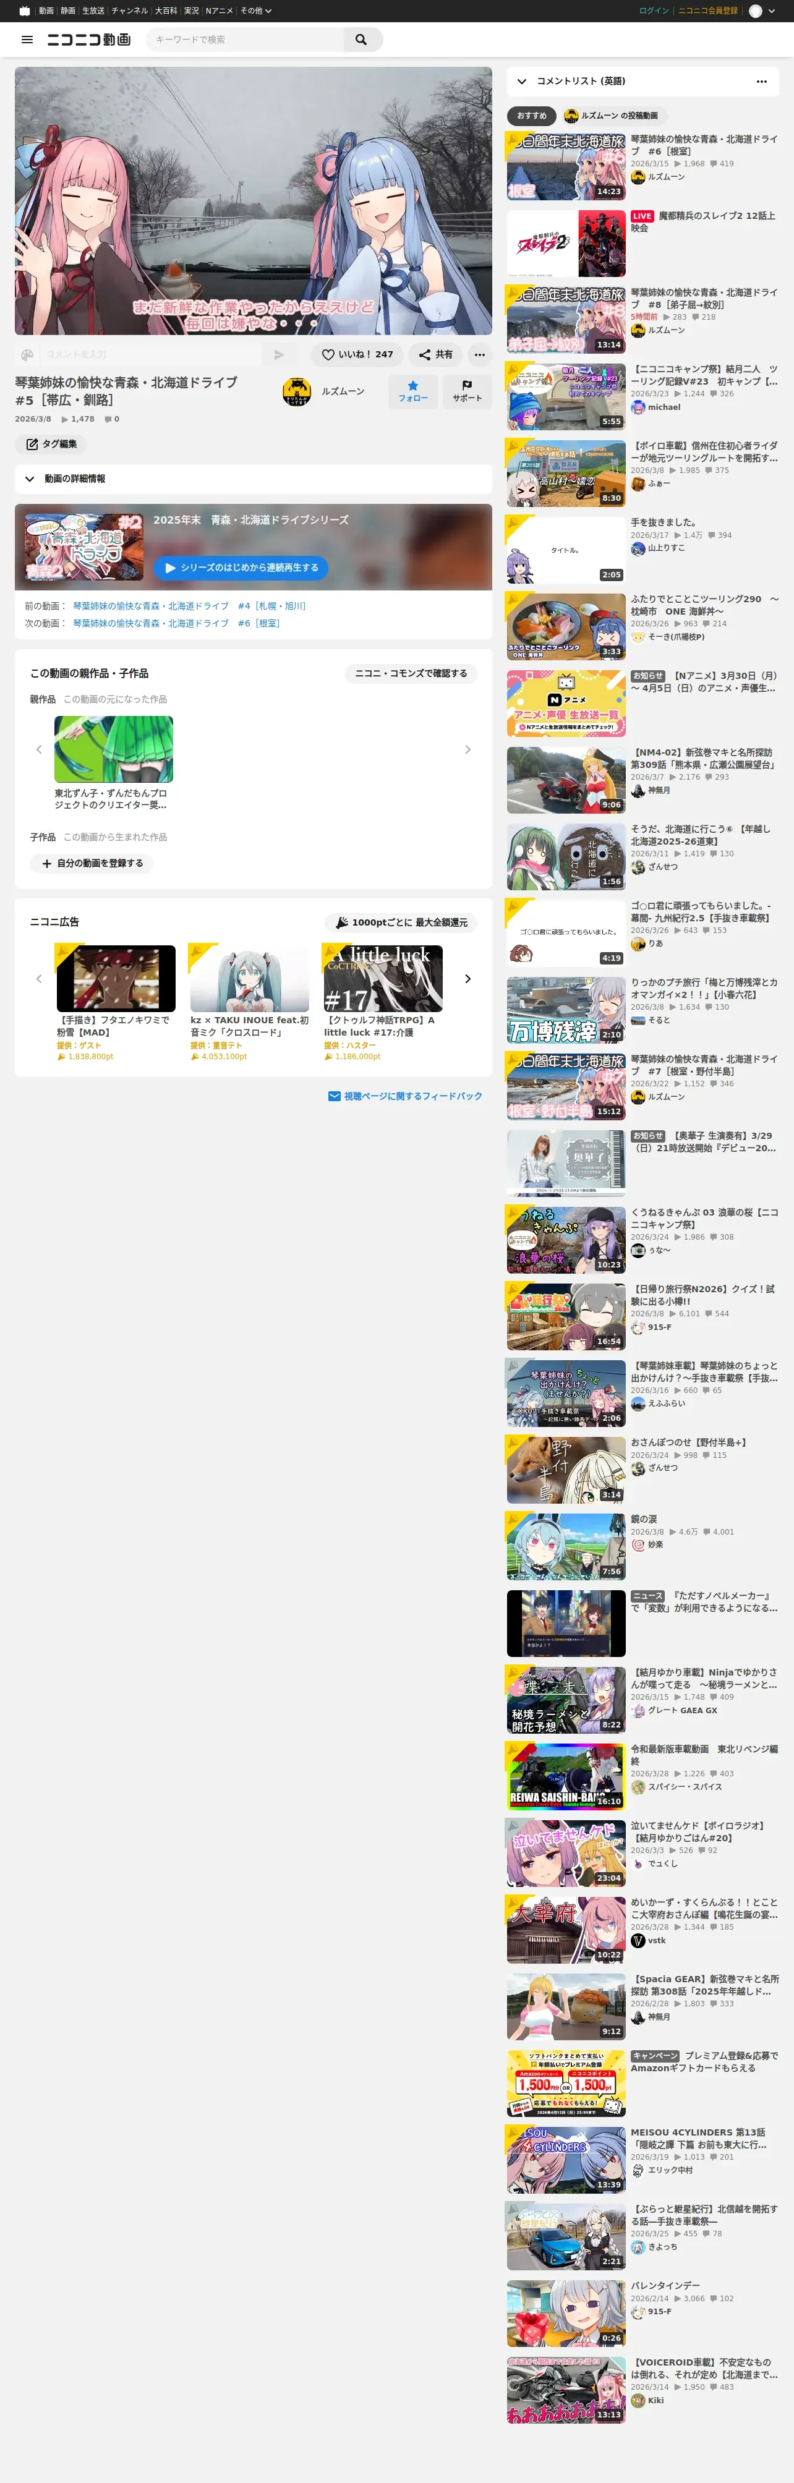Click the 1000ptごとに 最大全額還元 megaphone button
Viewport: 794px width, 2483px height.
[401, 922]
